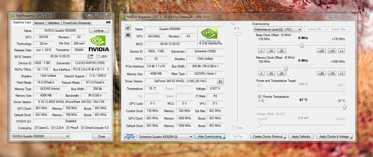Click the GPU-Z screenshot camera icon
This screenshot has height=157, width=373.
(108, 22)
